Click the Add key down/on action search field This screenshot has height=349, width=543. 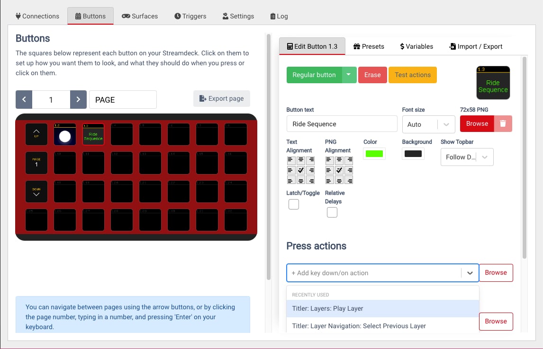point(374,273)
